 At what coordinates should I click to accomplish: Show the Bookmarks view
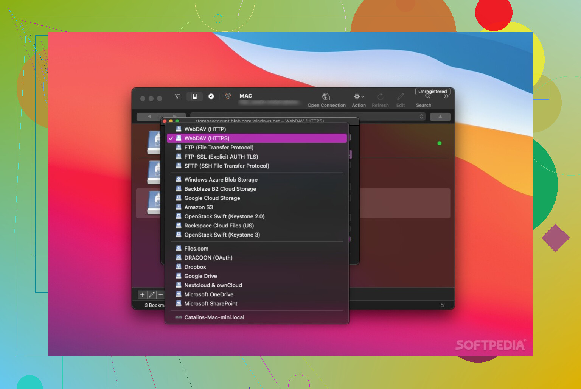tap(194, 96)
